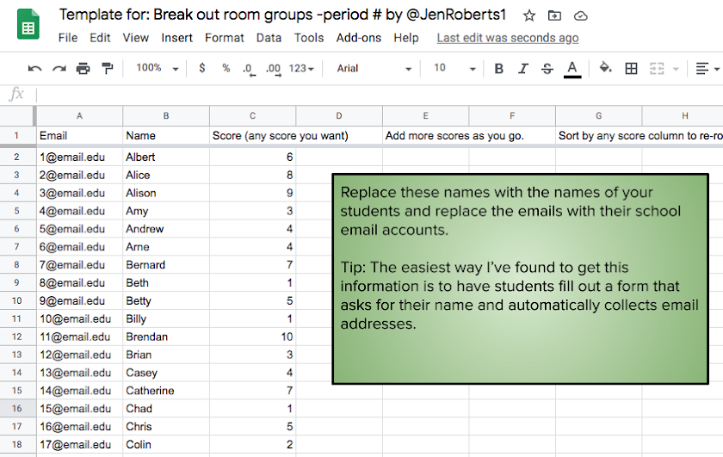Viewport: 723px width, 457px height.
Task: Open the Insert menu
Action: pos(177,38)
